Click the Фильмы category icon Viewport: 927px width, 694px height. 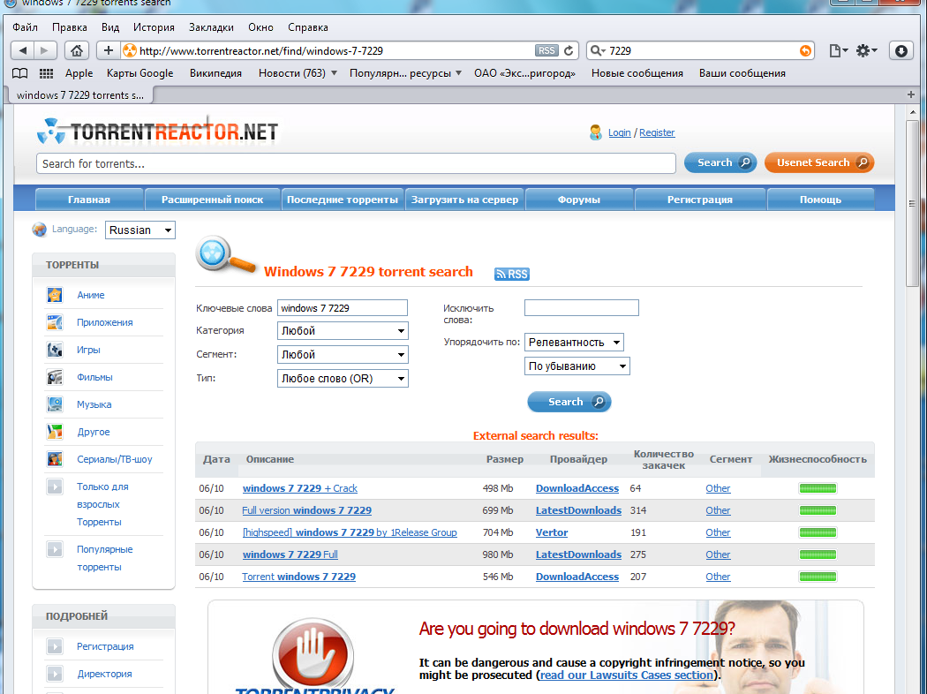(55, 376)
